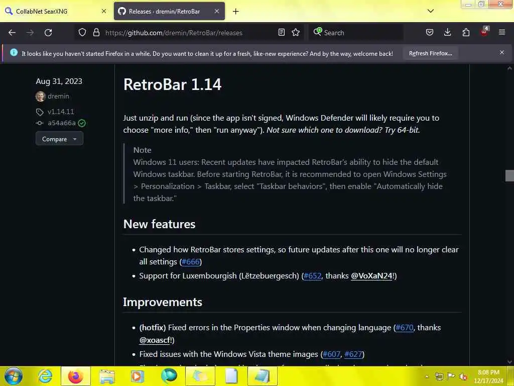514x386 pixels.
Task: Open the notepad taskbar button
Action: tap(262, 376)
